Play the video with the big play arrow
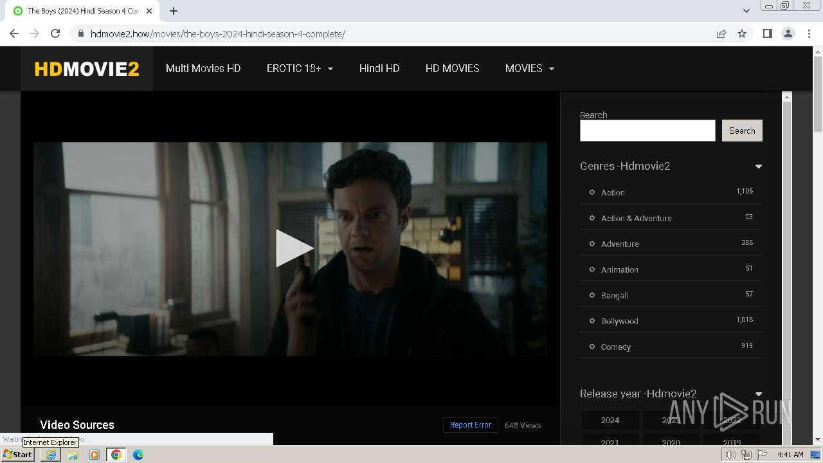The height and width of the screenshot is (463, 823). pyautogui.click(x=294, y=248)
